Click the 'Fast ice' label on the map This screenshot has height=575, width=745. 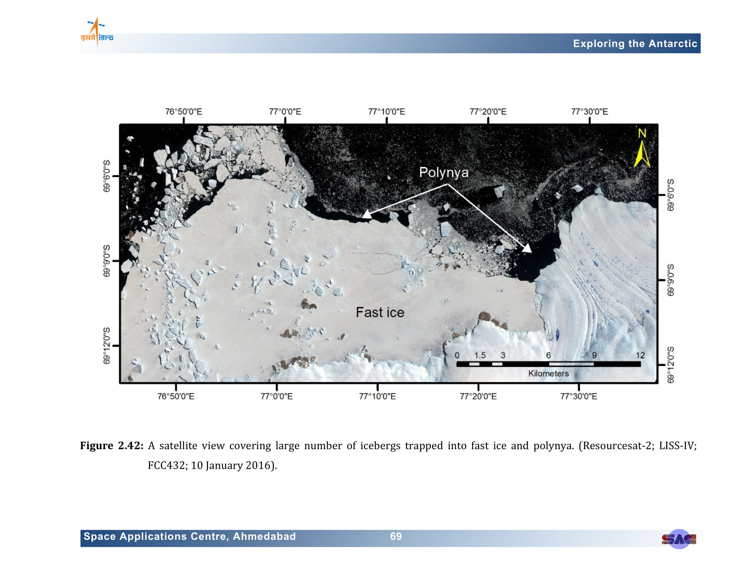pyautogui.click(x=380, y=313)
